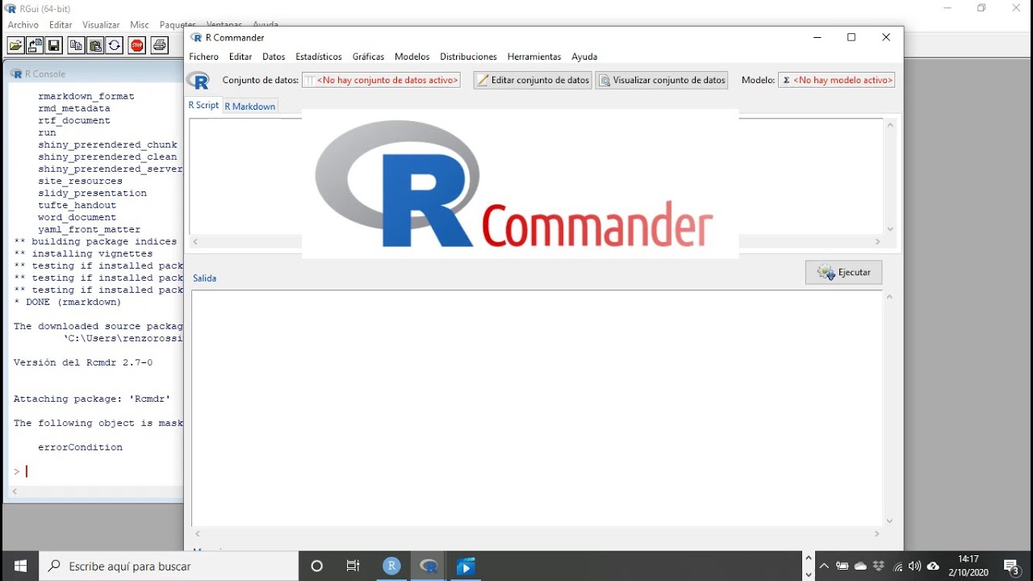Viewport: 1033px width, 581px height.
Task: Open the Windows Start menu
Action: (x=19, y=566)
